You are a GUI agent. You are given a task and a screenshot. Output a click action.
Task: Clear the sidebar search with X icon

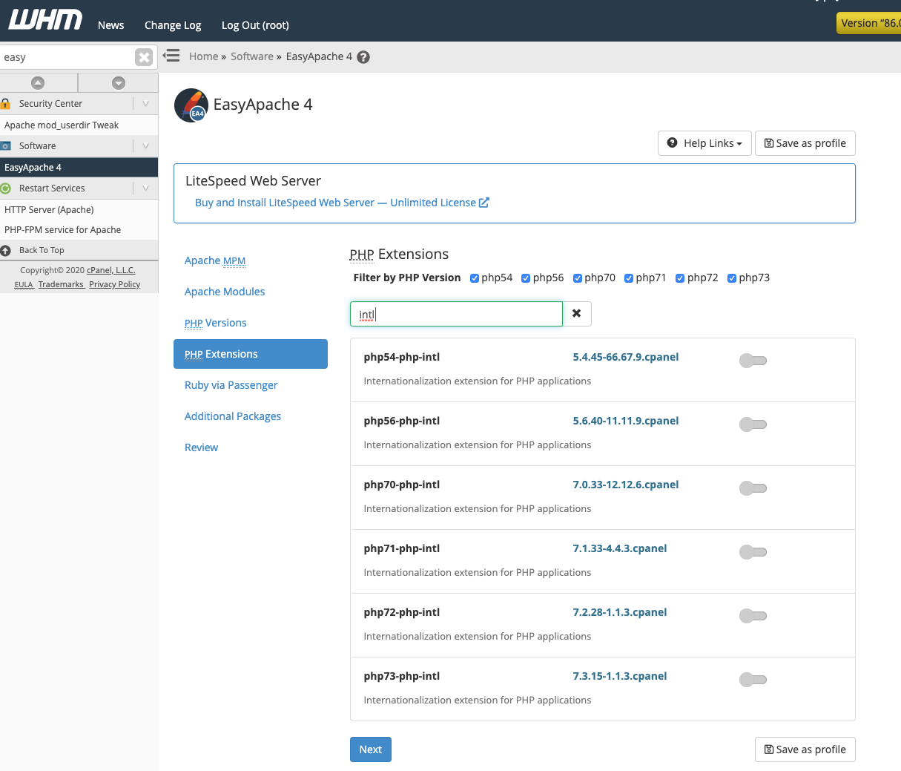pos(144,57)
